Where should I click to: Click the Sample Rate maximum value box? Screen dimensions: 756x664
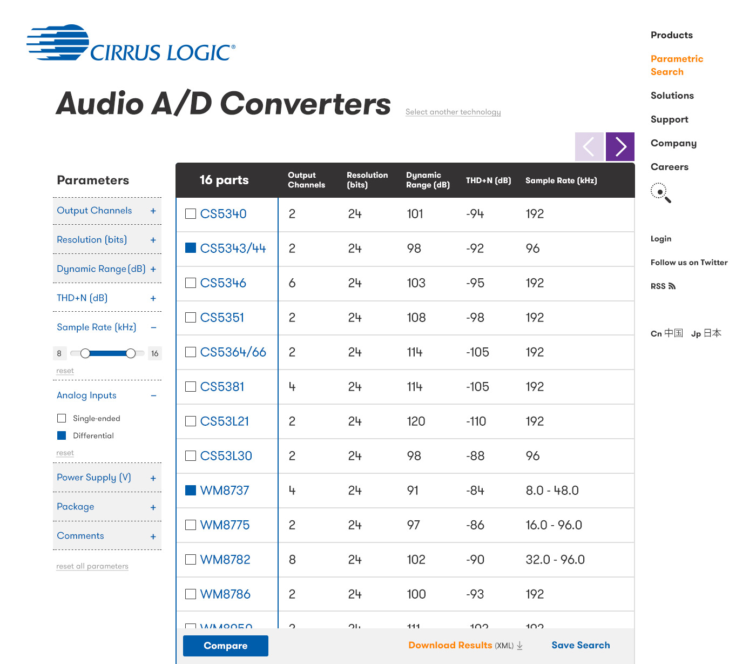[155, 353]
